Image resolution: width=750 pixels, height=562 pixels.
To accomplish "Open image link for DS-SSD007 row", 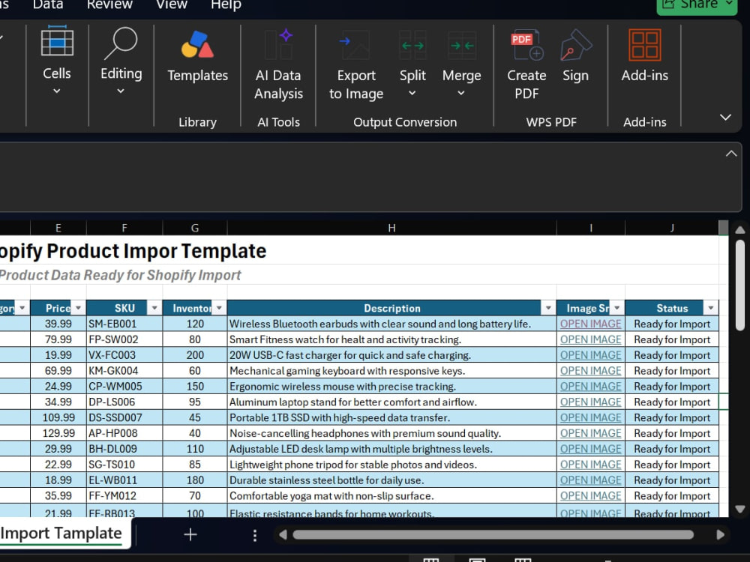I will click(x=591, y=417).
